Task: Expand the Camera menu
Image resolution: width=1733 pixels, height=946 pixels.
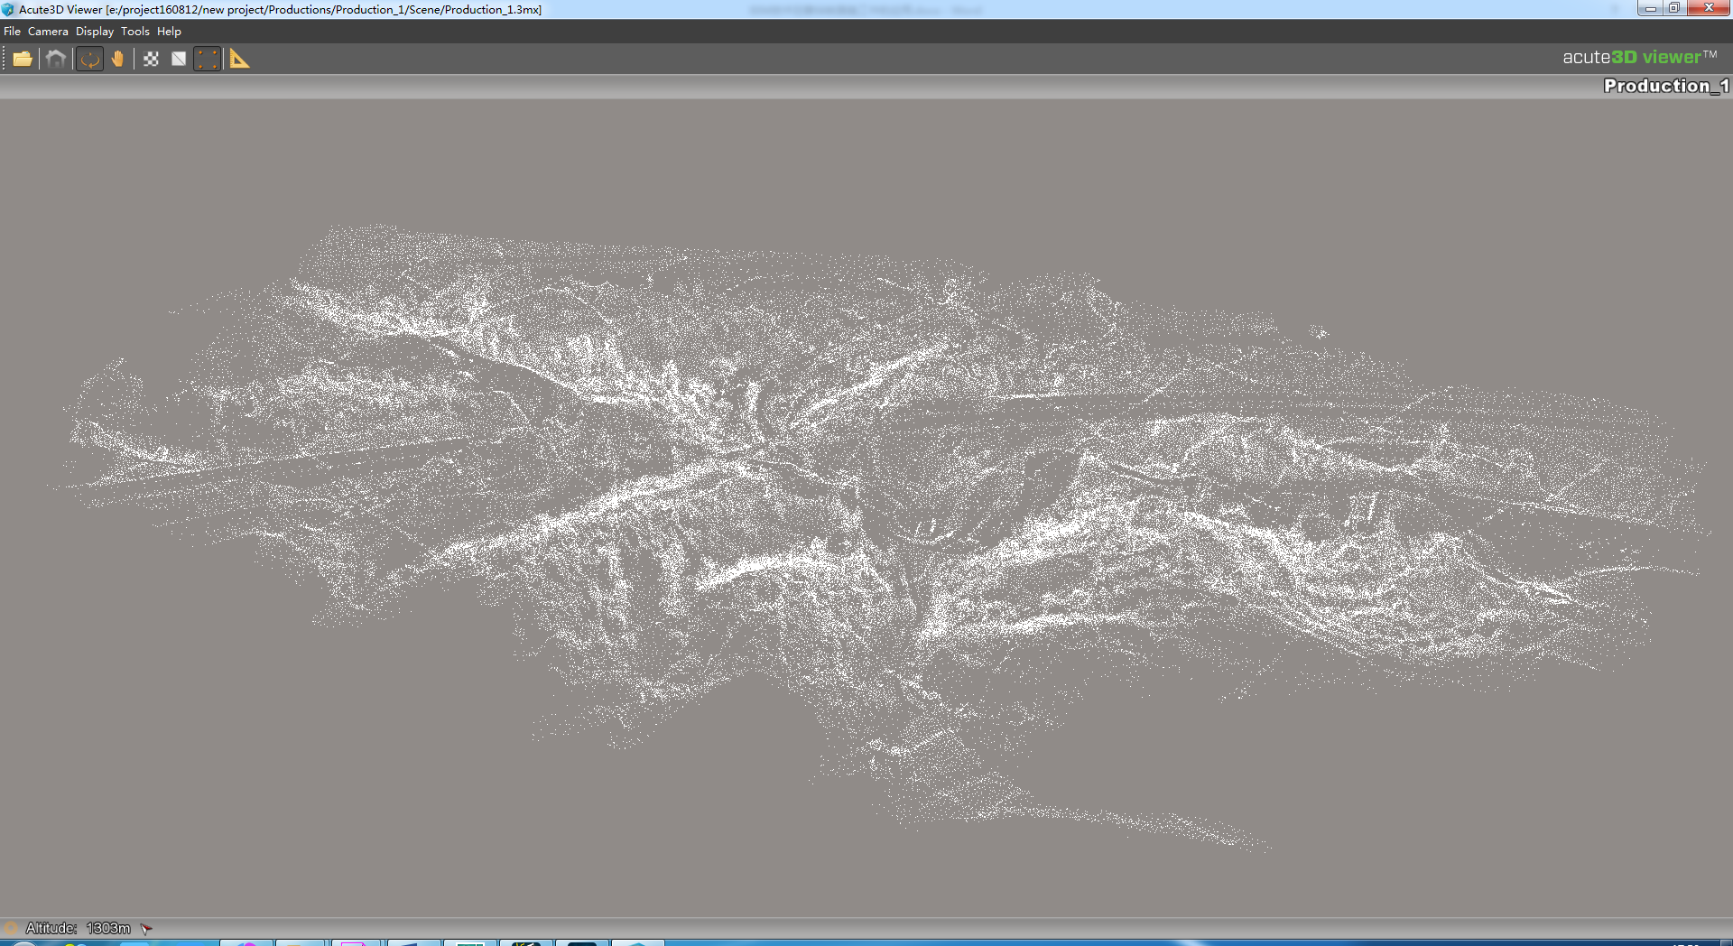Action: (48, 31)
